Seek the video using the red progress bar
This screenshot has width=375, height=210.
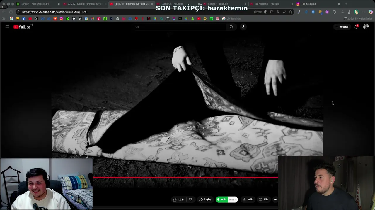click(x=185, y=177)
